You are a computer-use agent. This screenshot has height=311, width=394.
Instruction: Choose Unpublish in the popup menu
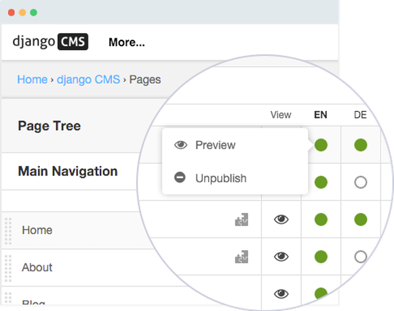(221, 178)
